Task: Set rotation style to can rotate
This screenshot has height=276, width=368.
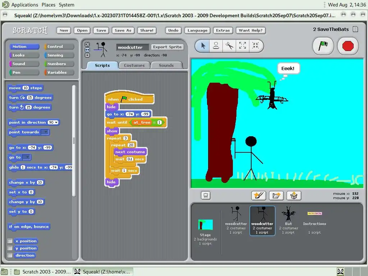Action: tap(87, 44)
